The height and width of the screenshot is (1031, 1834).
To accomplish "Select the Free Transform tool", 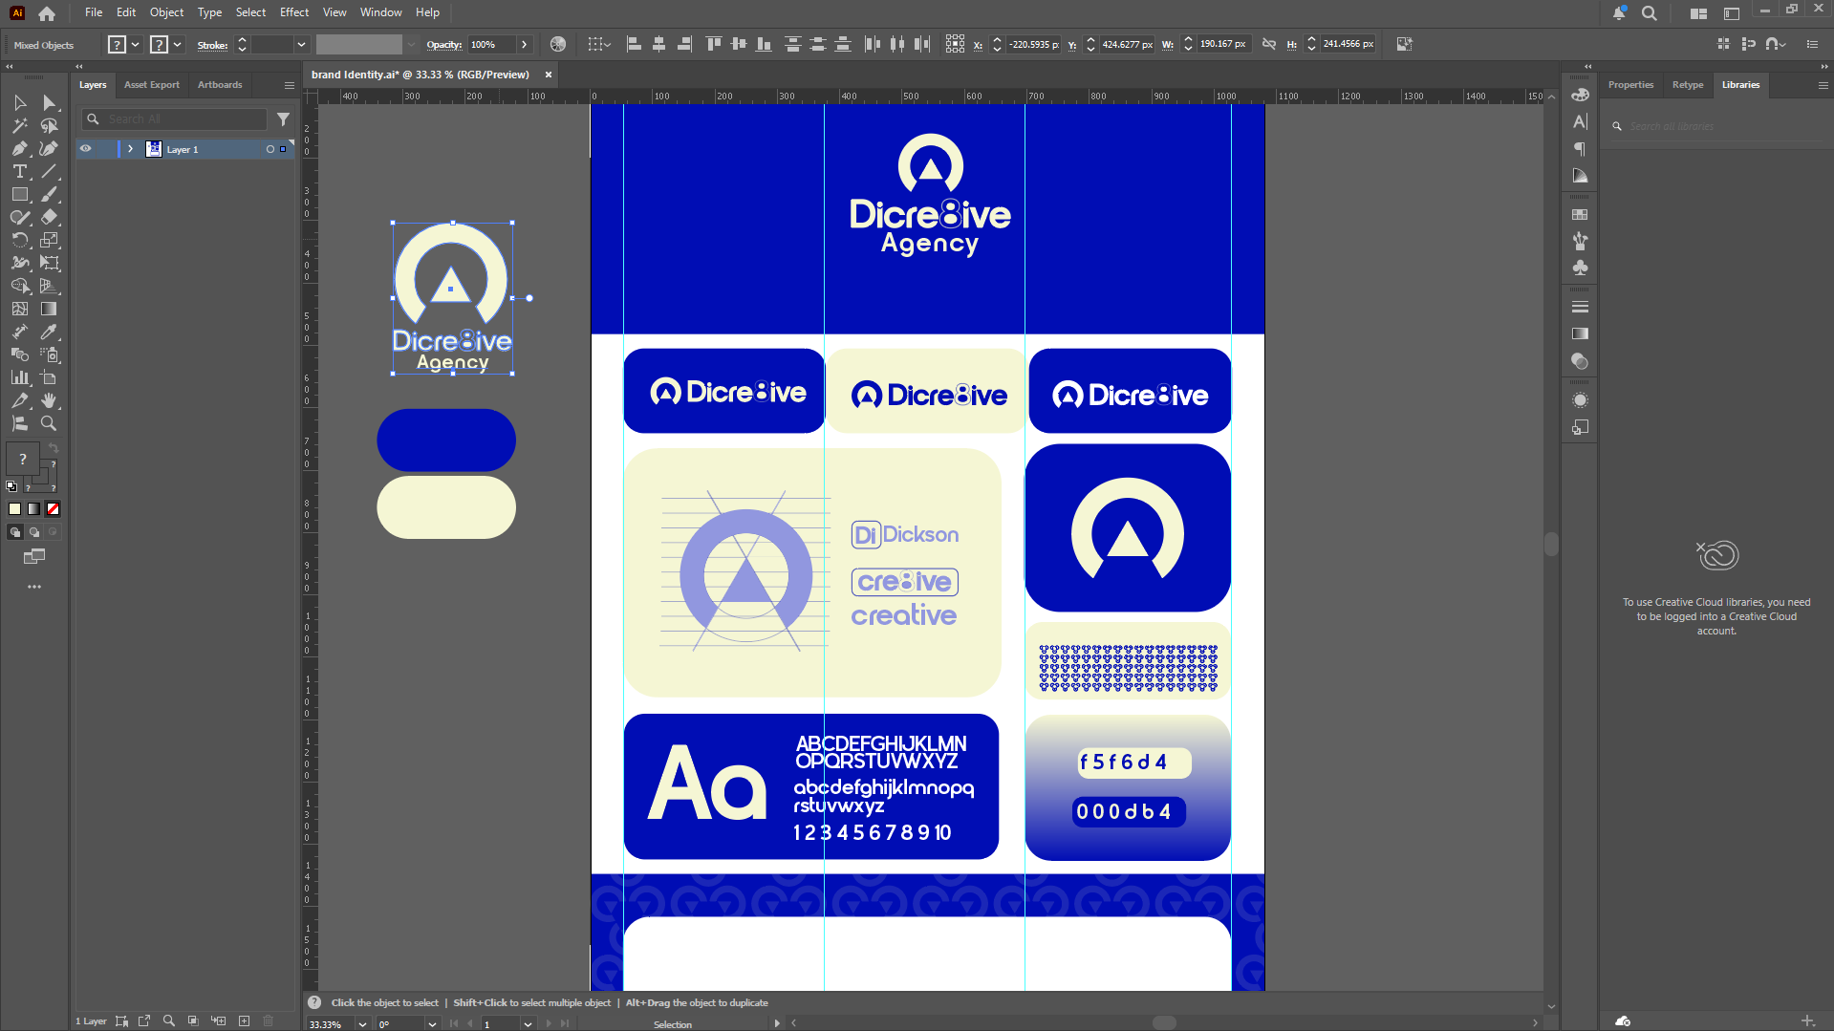I will [x=49, y=263].
